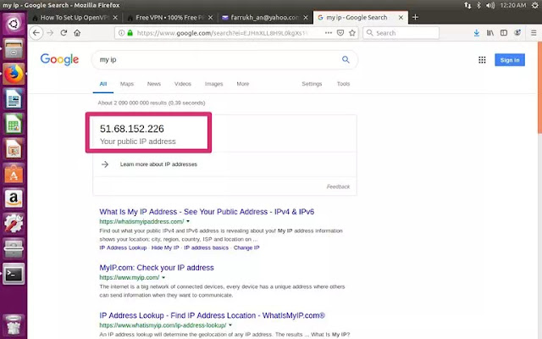This screenshot has width=542, height=339.
Task: Open MyIP.com Check your IP address result
Action: pos(157,268)
